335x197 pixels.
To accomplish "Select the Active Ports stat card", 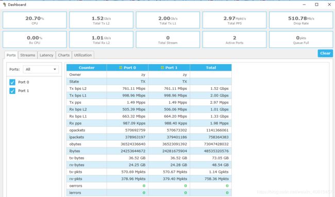I will click(234, 40).
